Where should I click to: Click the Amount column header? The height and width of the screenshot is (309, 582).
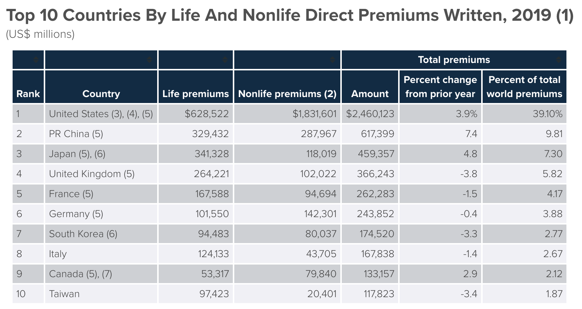[x=370, y=94]
